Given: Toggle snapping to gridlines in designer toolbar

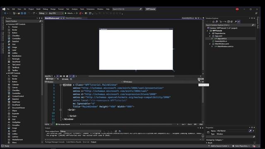Looking at the screenshot, I should (64, 76).
